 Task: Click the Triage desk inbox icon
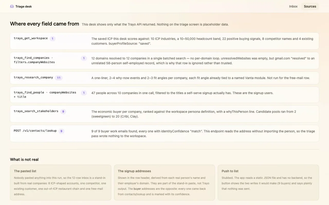(12, 6)
